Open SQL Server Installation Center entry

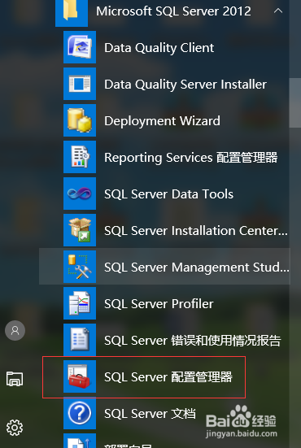coord(196,231)
